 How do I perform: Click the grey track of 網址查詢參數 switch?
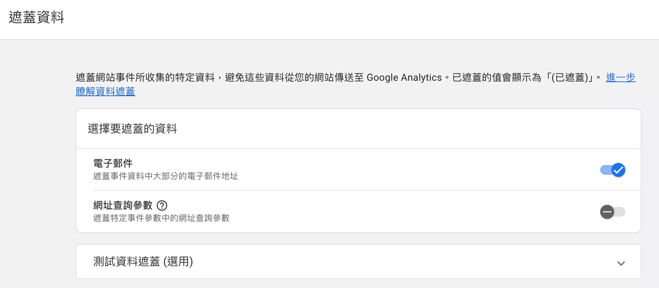pos(620,212)
